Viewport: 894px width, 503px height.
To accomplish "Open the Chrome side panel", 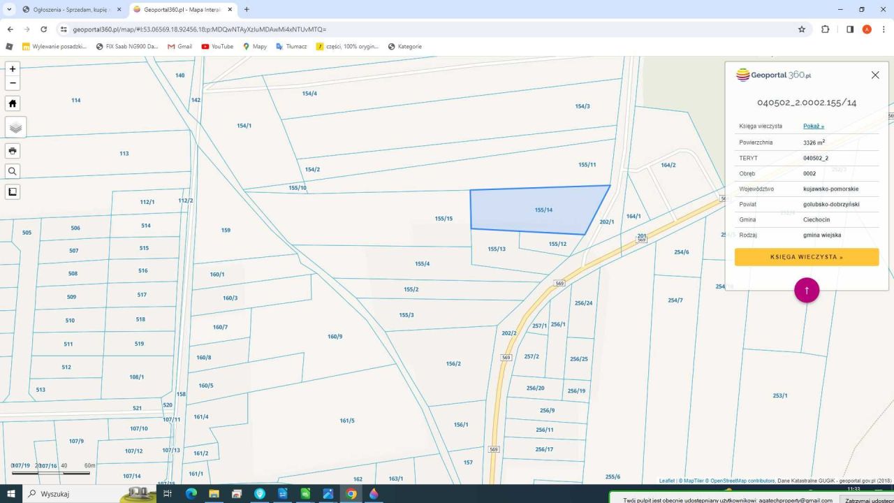I will (849, 29).
